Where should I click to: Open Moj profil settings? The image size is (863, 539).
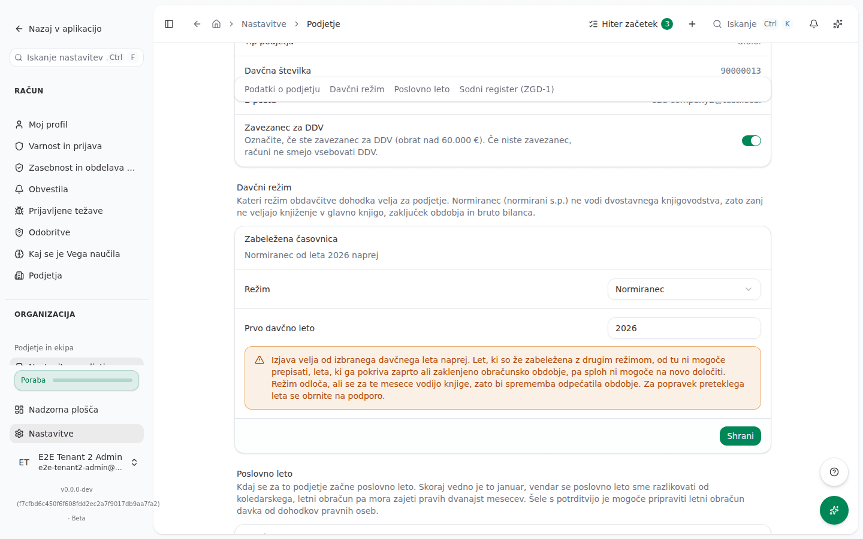77,125
